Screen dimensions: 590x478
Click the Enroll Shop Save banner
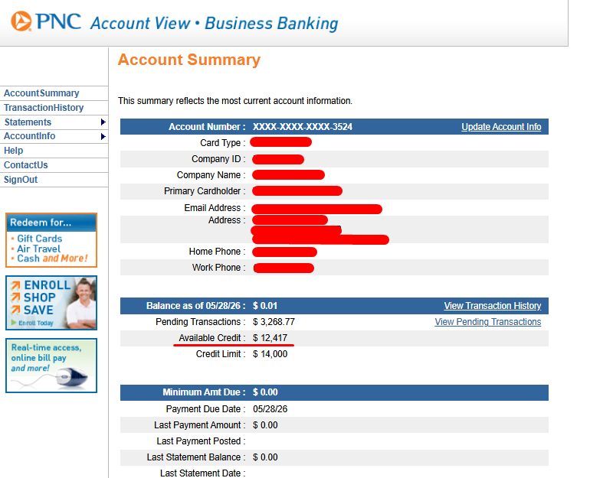[x=51, y=303]
